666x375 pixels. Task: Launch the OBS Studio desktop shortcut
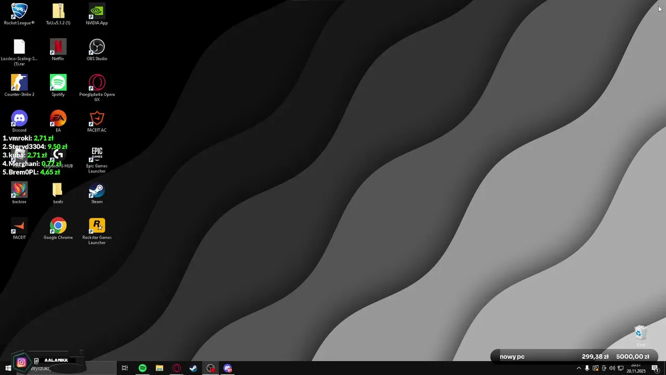97,50
